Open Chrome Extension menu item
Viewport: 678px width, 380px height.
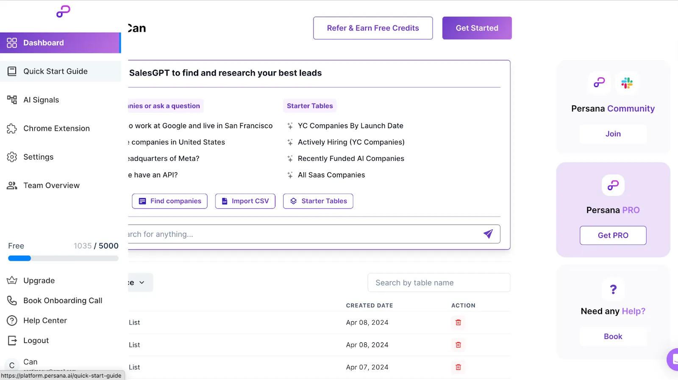[x=60, y=128]
